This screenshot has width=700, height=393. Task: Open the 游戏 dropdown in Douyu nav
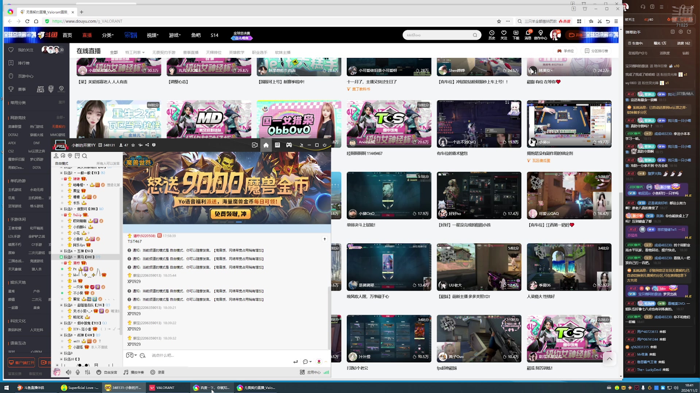pyautogui.click(x=175, y=35)
